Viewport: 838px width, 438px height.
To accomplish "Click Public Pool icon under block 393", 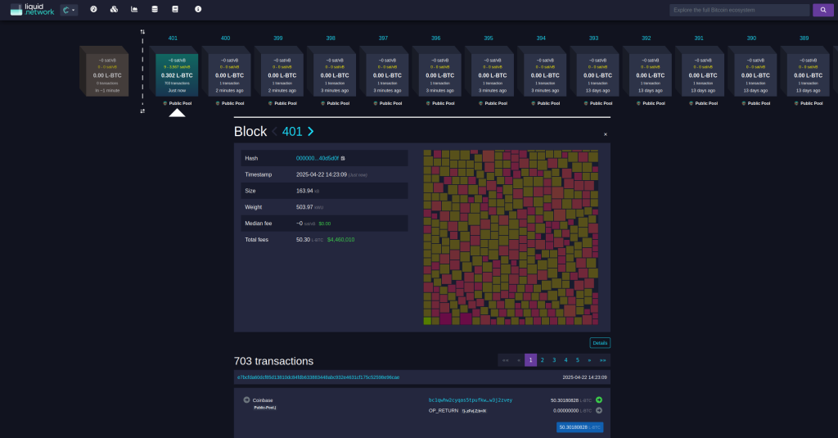I will click(x=586, y=103).
